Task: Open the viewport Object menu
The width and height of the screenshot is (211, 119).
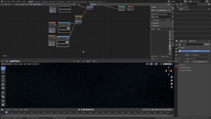Action: [x=29, y=64]
